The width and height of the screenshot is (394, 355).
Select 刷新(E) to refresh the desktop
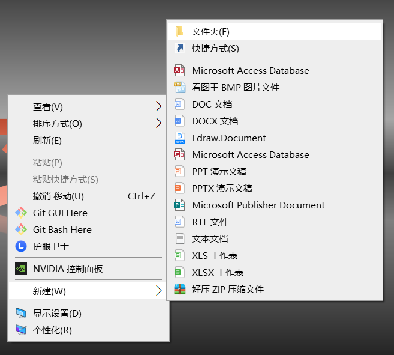[47, 141]
